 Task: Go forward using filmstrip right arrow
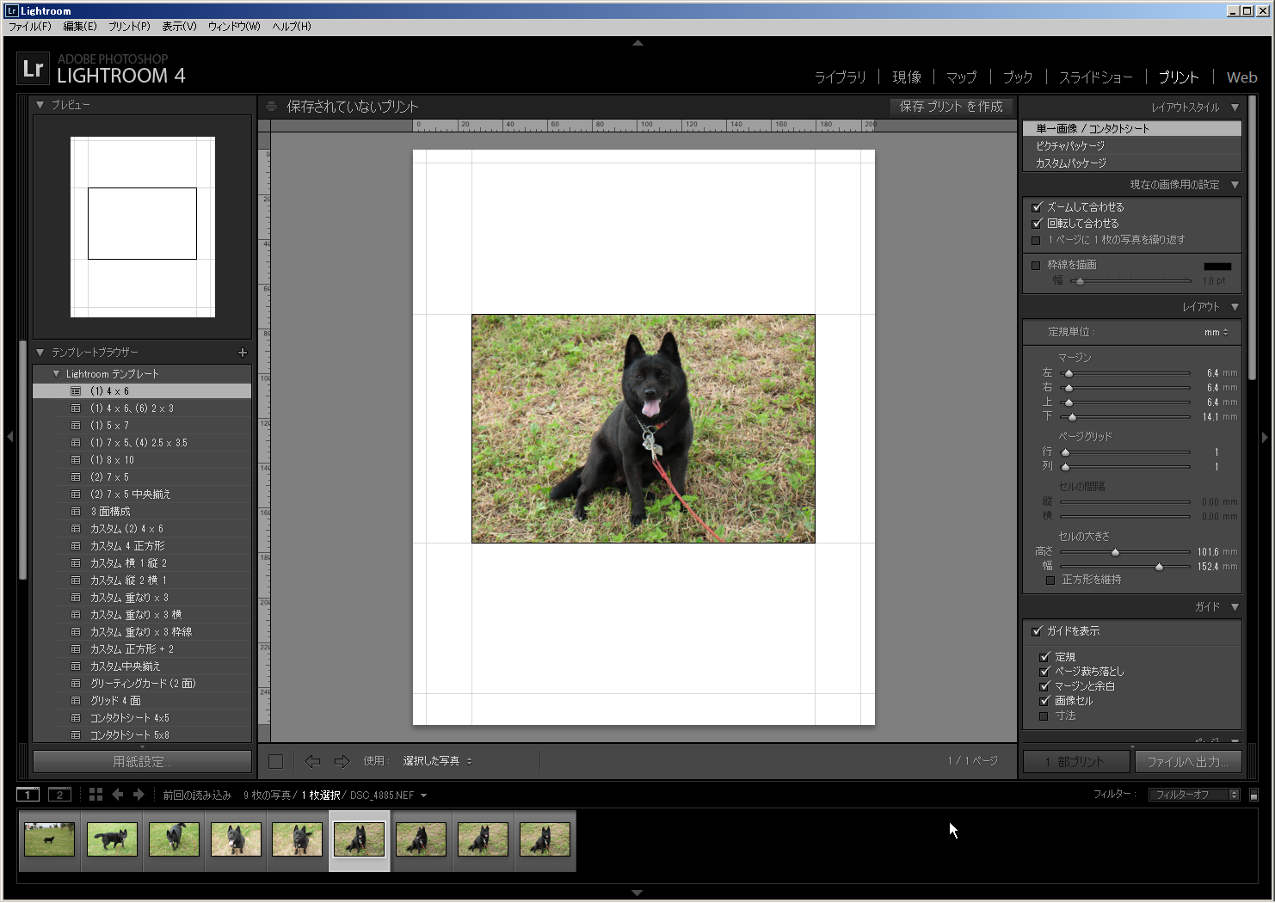pyautogui.click(x=139, y=795)
